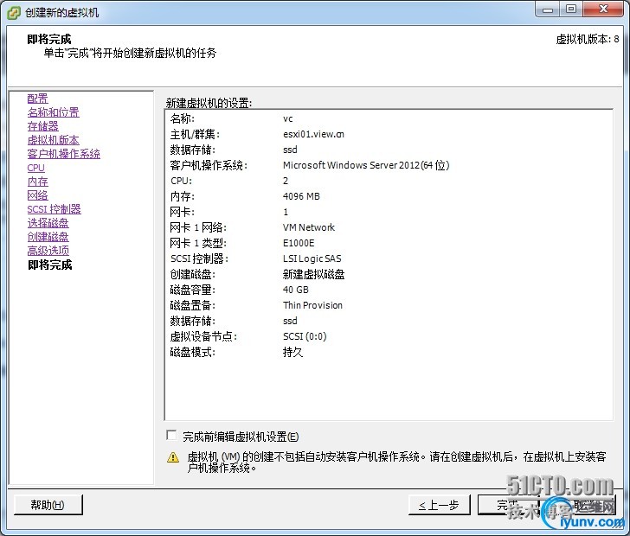Select the E1000E adapter type value
This screenshot has height=536, width=630.
[299, 243]
